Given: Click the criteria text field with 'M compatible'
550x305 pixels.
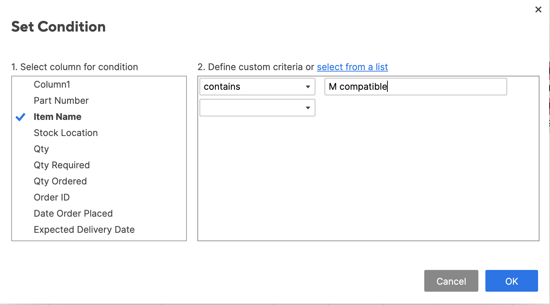Looking at the screenshot, I should [415, 87].
